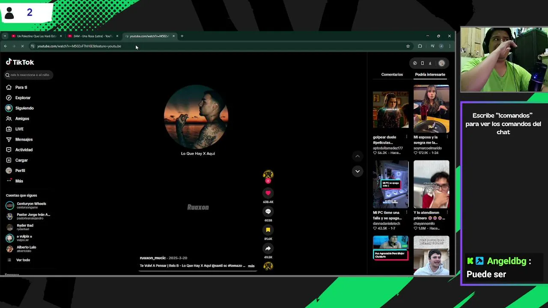Stop loading the page
This screenshot has width=548, height=308.
[x=22, y=46]
